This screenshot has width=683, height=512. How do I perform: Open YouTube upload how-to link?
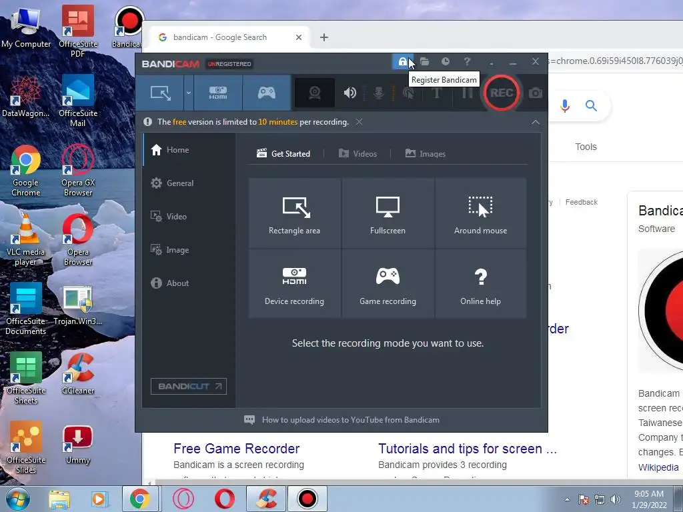pyautogui.click(x=342, y=420)
